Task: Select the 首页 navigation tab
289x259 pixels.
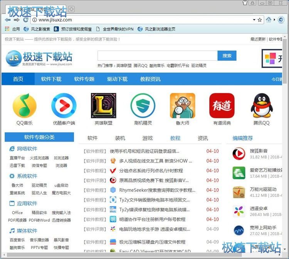Action: click(x=18, y=79)
